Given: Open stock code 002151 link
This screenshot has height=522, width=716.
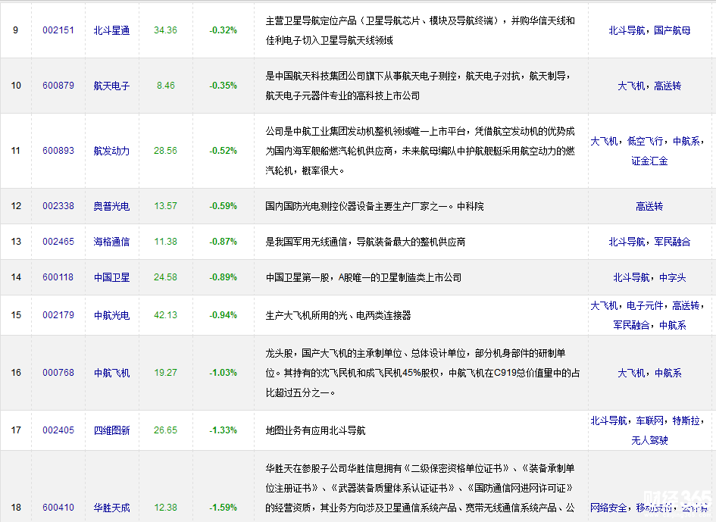Looking at the screenshot, I should 58,30.
